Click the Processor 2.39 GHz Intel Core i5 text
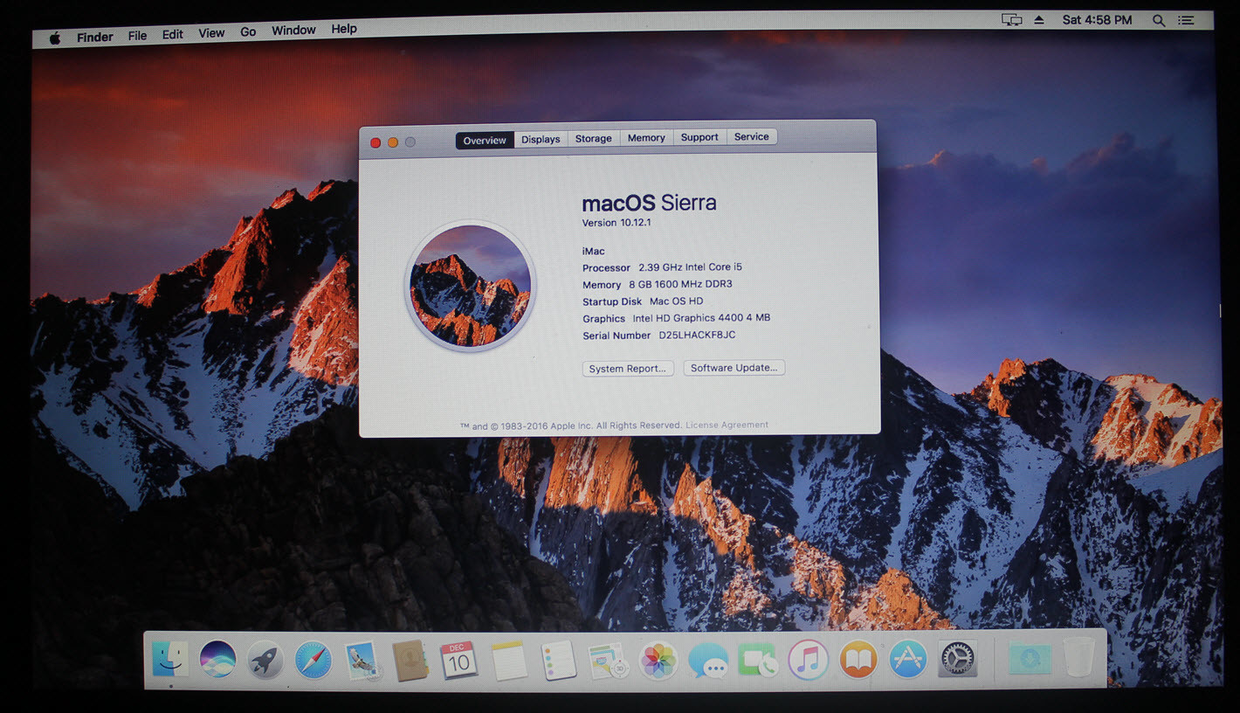Image resolution: width=1240 pixels, height=713 pixels. [662, 267]
